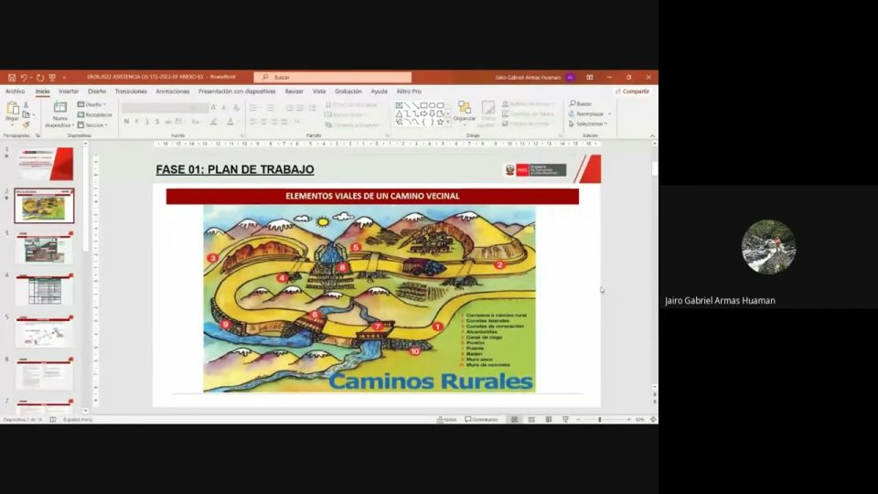This screenshot has height=494, width=878.
Task: Toggle the Comentarios pane
Action: coord(482,419)
